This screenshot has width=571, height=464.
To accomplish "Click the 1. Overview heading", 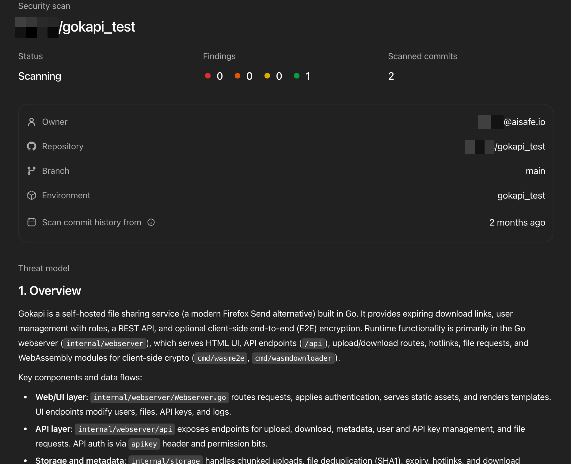I will [50, 291].
